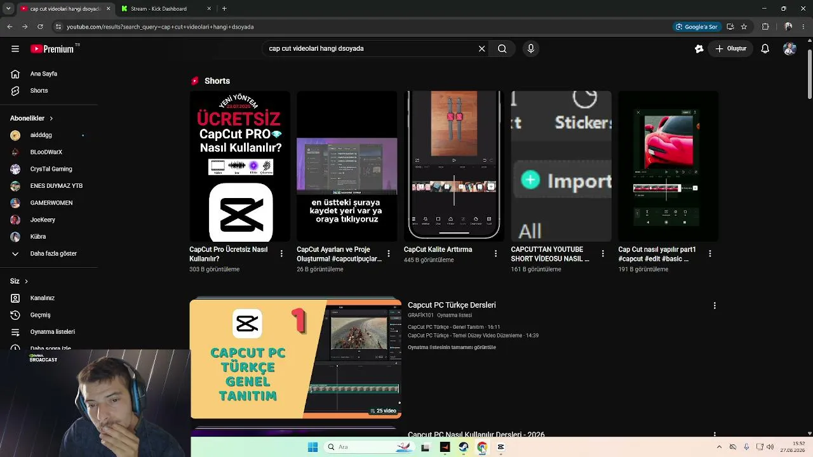Open the Cap Cut nasıl yapılır part1 title
The width and height of the screenshot is (813, 457).
click(657, 254)
